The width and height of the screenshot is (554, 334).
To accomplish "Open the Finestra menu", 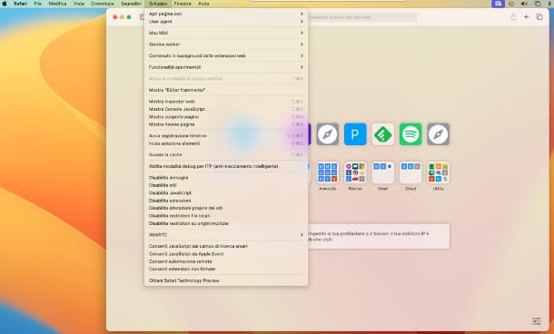I will 183,4.
